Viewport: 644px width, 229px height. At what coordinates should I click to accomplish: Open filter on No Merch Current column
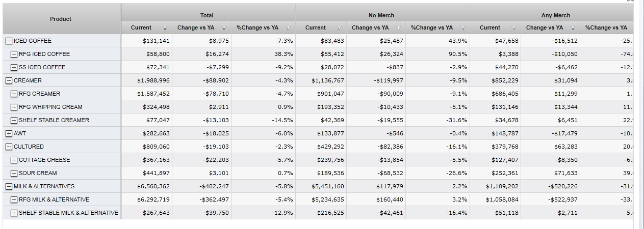339,28
